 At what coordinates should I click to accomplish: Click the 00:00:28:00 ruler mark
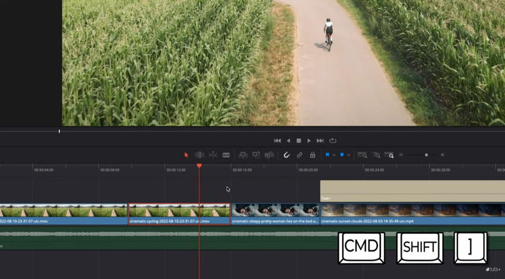[x=441, y=170]
